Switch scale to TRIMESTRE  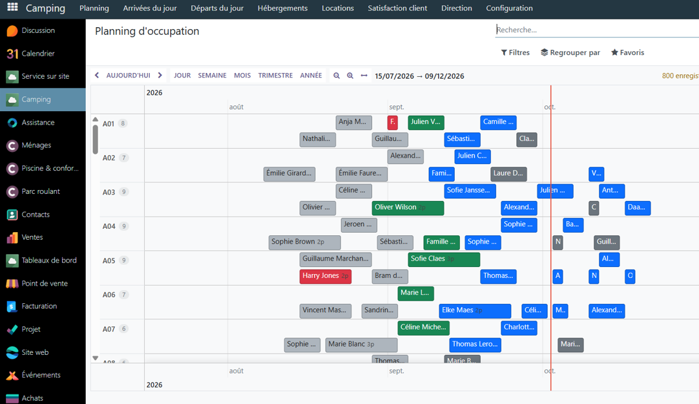point(275,76)
